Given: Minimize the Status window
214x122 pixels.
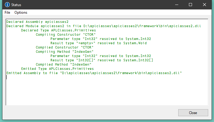Looking at the screenshot, I should pyautogui.click(x=176, y=5).
